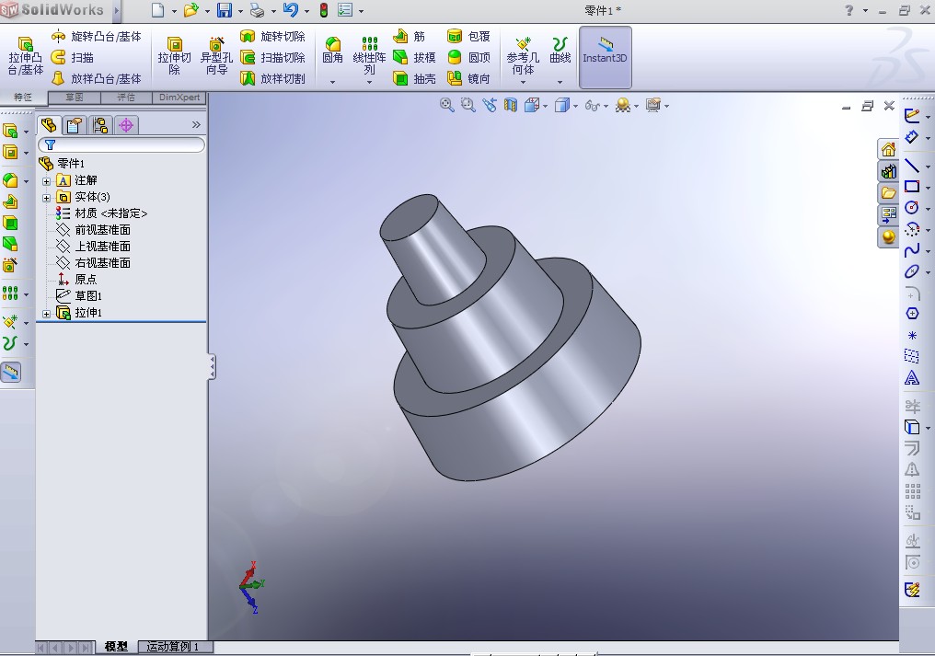Select the 扫描切除 swept cut tool
Viewport: 935px width, 656px height.
[x=272, y=58]
